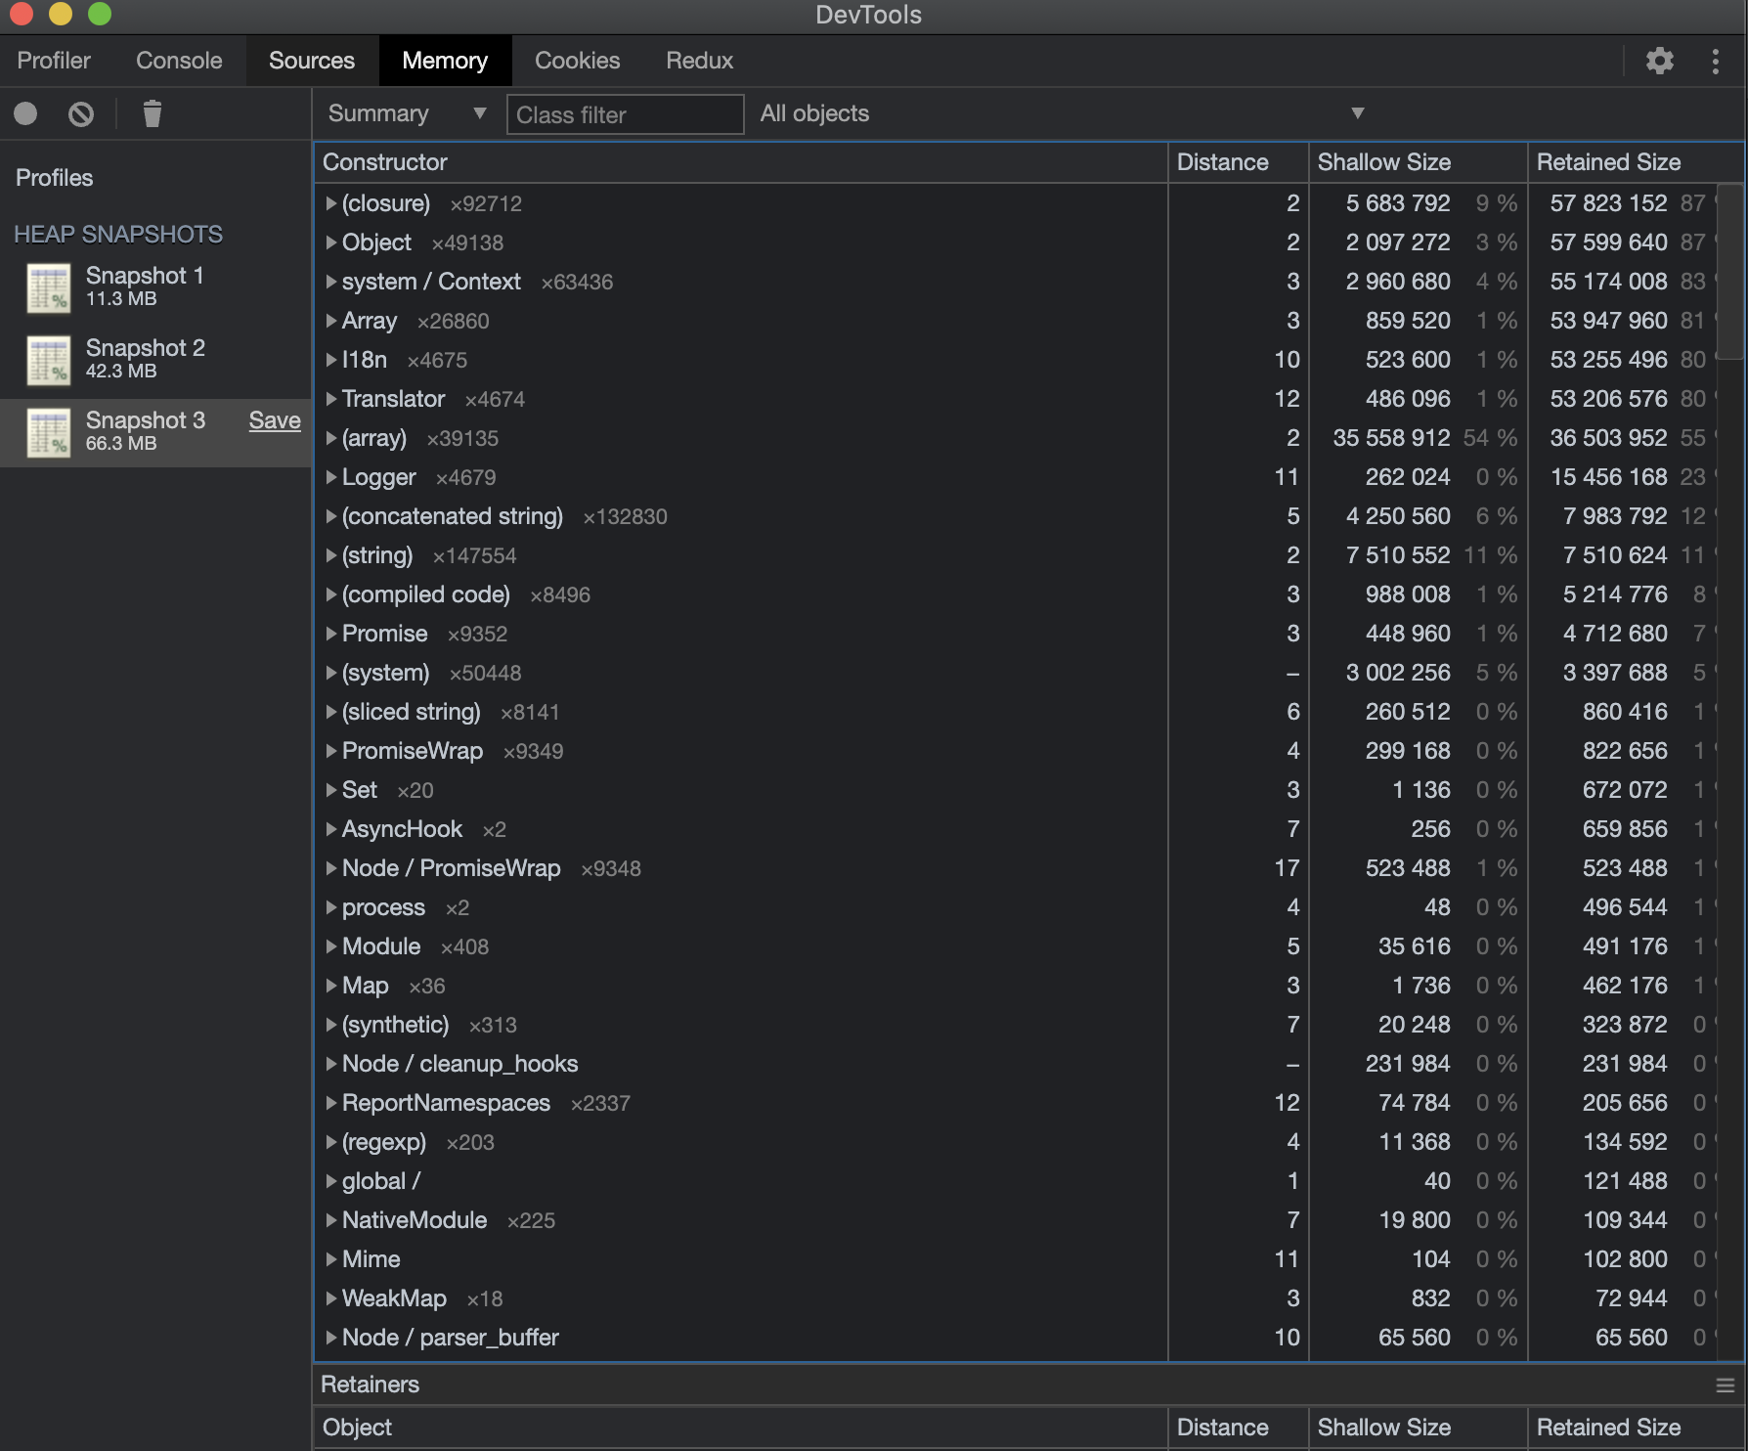This screenshot has width=1748, height=1451.
Task: Expand the Mime constructor row
Action: tap(331, 1259)
